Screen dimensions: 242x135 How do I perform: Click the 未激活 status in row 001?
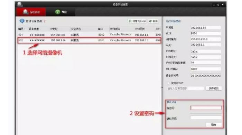75,35
